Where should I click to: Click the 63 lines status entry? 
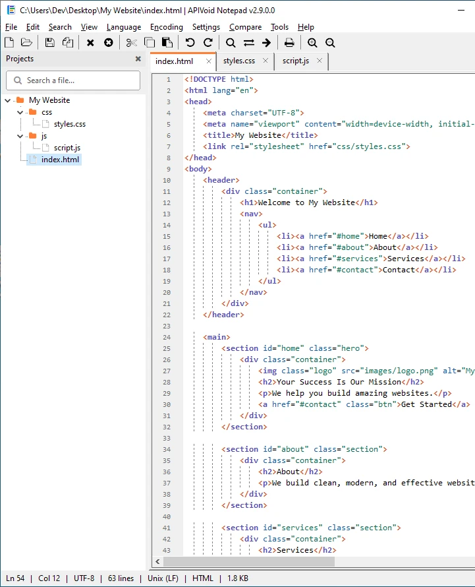pyautogui.click(x=121, y=578)
